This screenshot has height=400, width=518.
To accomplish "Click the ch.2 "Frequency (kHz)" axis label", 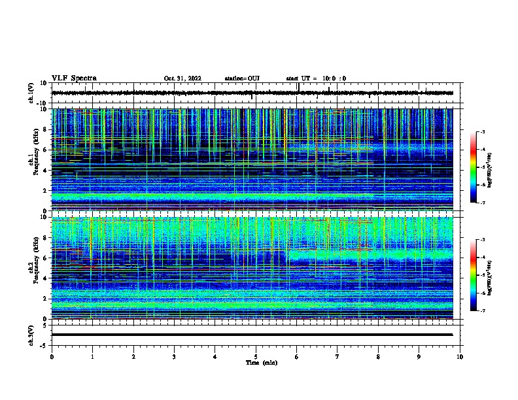I will (x=36, y=260).
